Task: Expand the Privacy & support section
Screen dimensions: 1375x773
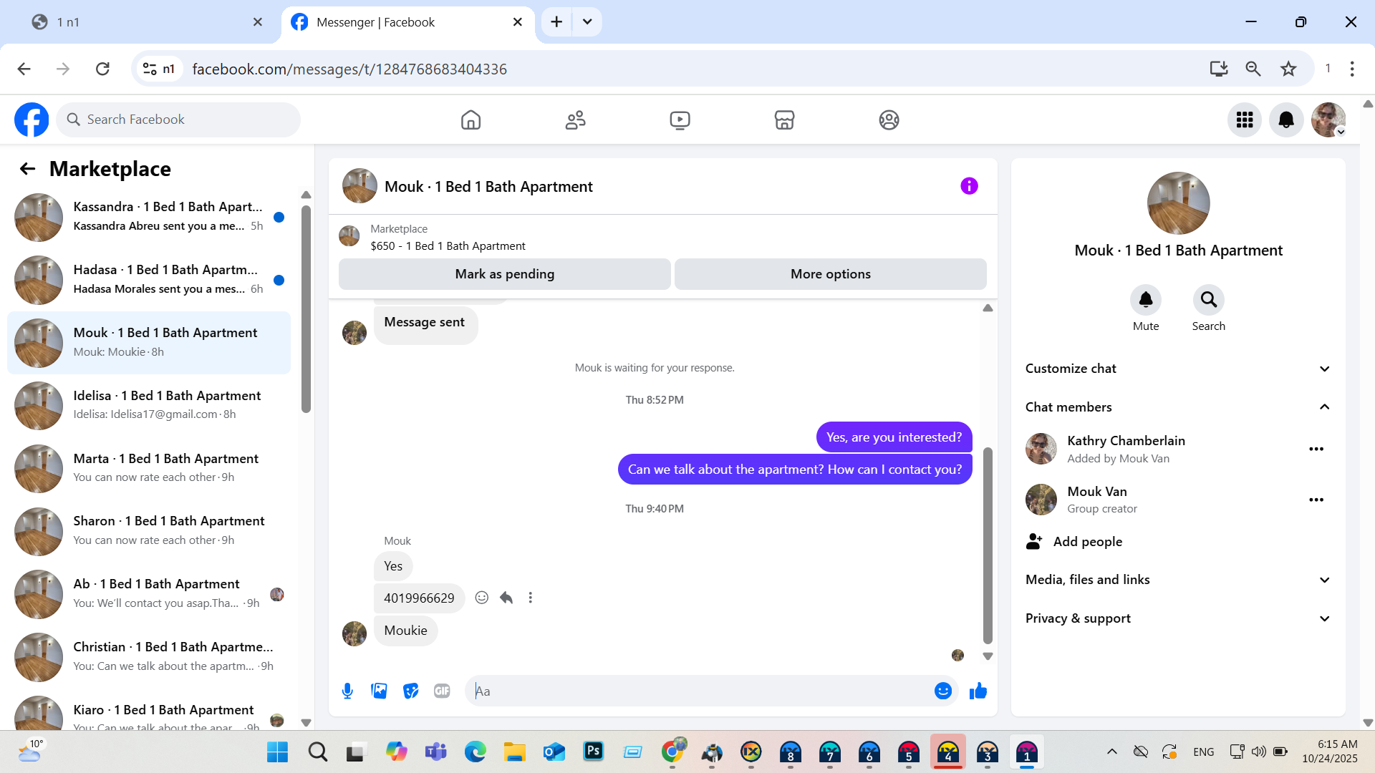Action: click(1178, 618)
